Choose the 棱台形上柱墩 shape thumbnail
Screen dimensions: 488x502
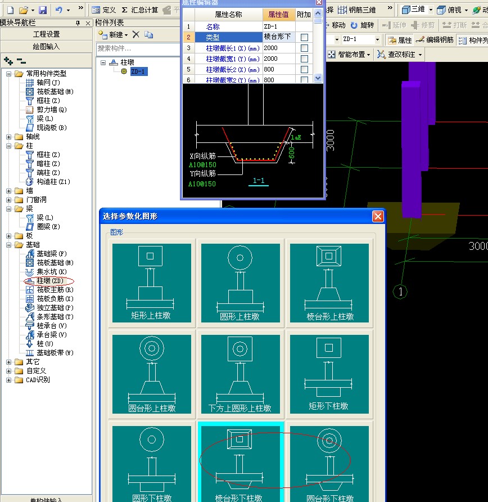click(x=329, y=283)
